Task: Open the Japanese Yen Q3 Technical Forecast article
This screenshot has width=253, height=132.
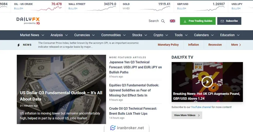Action: point(135,67)
